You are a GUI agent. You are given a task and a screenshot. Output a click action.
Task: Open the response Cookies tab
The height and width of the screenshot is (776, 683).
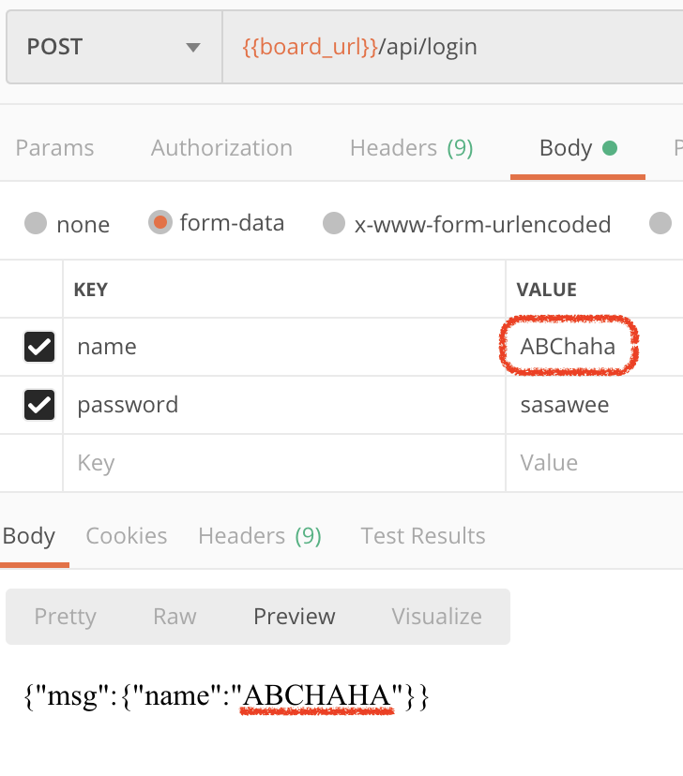[x=127, y=535]
